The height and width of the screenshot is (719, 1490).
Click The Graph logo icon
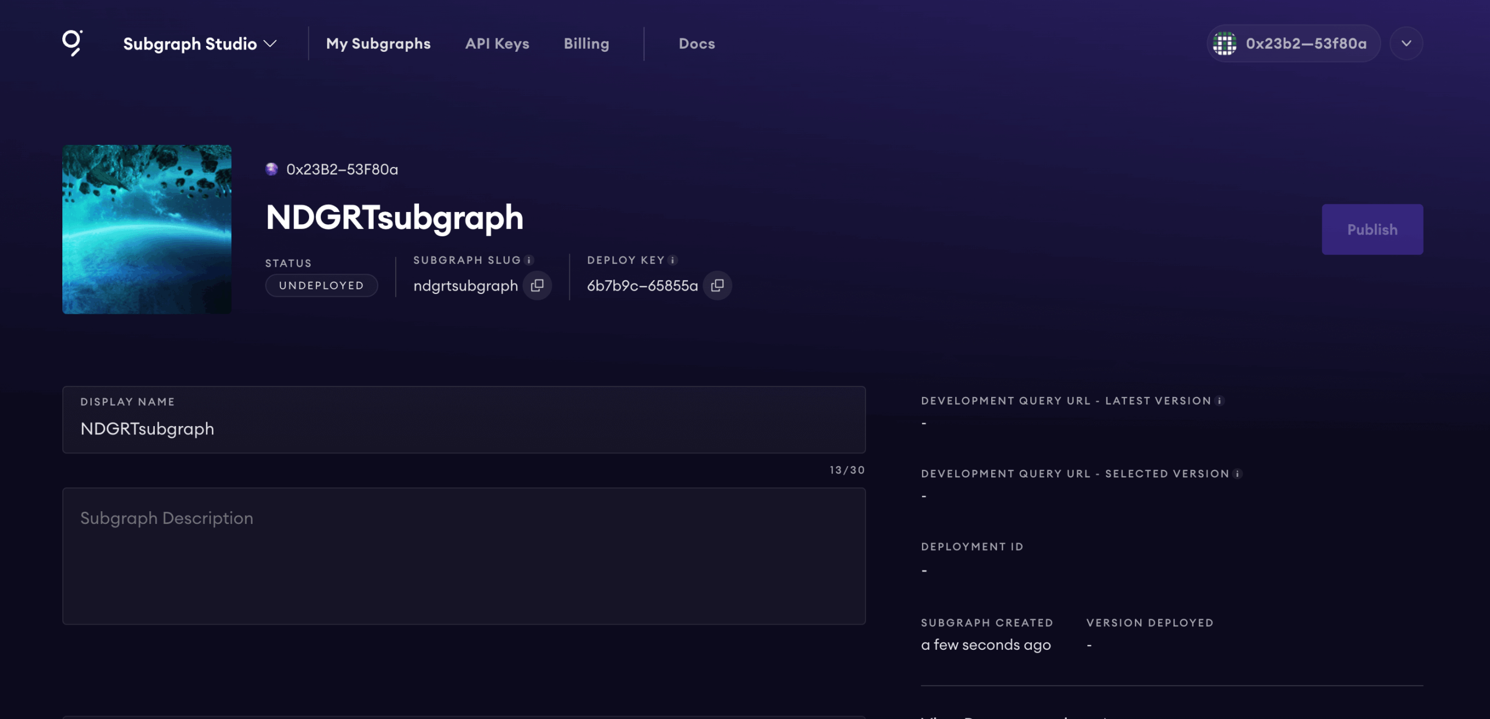pos(72,43)
